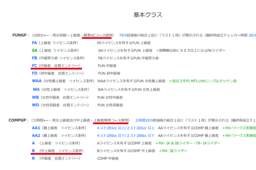Screen dimensions: 256x170
Task: Click 4スト251cc 以上/2スト201cc 以上 text
Action: tap(126, 128)
